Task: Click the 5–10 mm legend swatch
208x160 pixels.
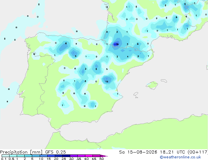Action: 36,156
